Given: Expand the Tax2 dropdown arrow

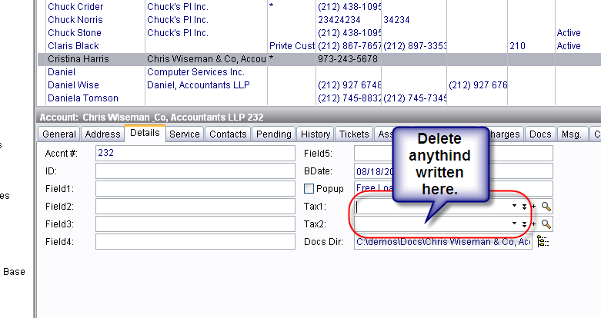Looking at the screenshot, I should 513,224.
